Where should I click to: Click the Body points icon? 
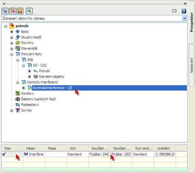pyautogui.click(x=17, y=31)
